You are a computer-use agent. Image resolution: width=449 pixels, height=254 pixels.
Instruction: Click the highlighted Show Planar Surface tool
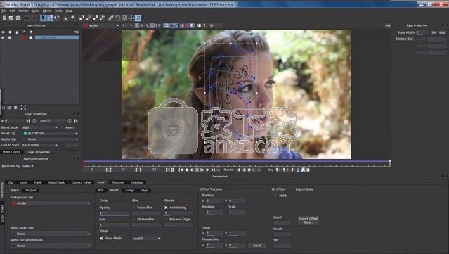click(x=138, y=18)
